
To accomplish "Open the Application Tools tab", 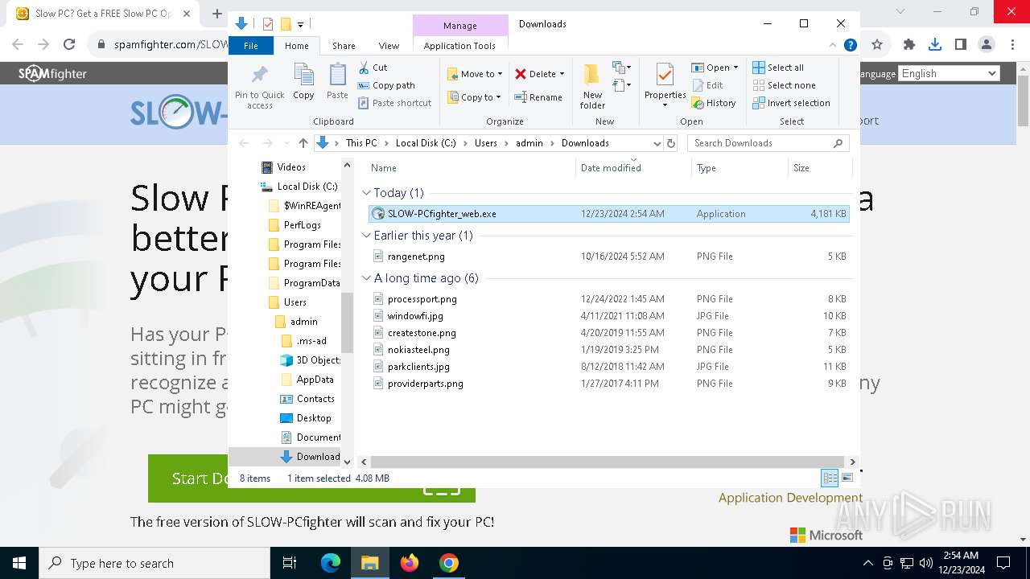I will pos(459,46).
